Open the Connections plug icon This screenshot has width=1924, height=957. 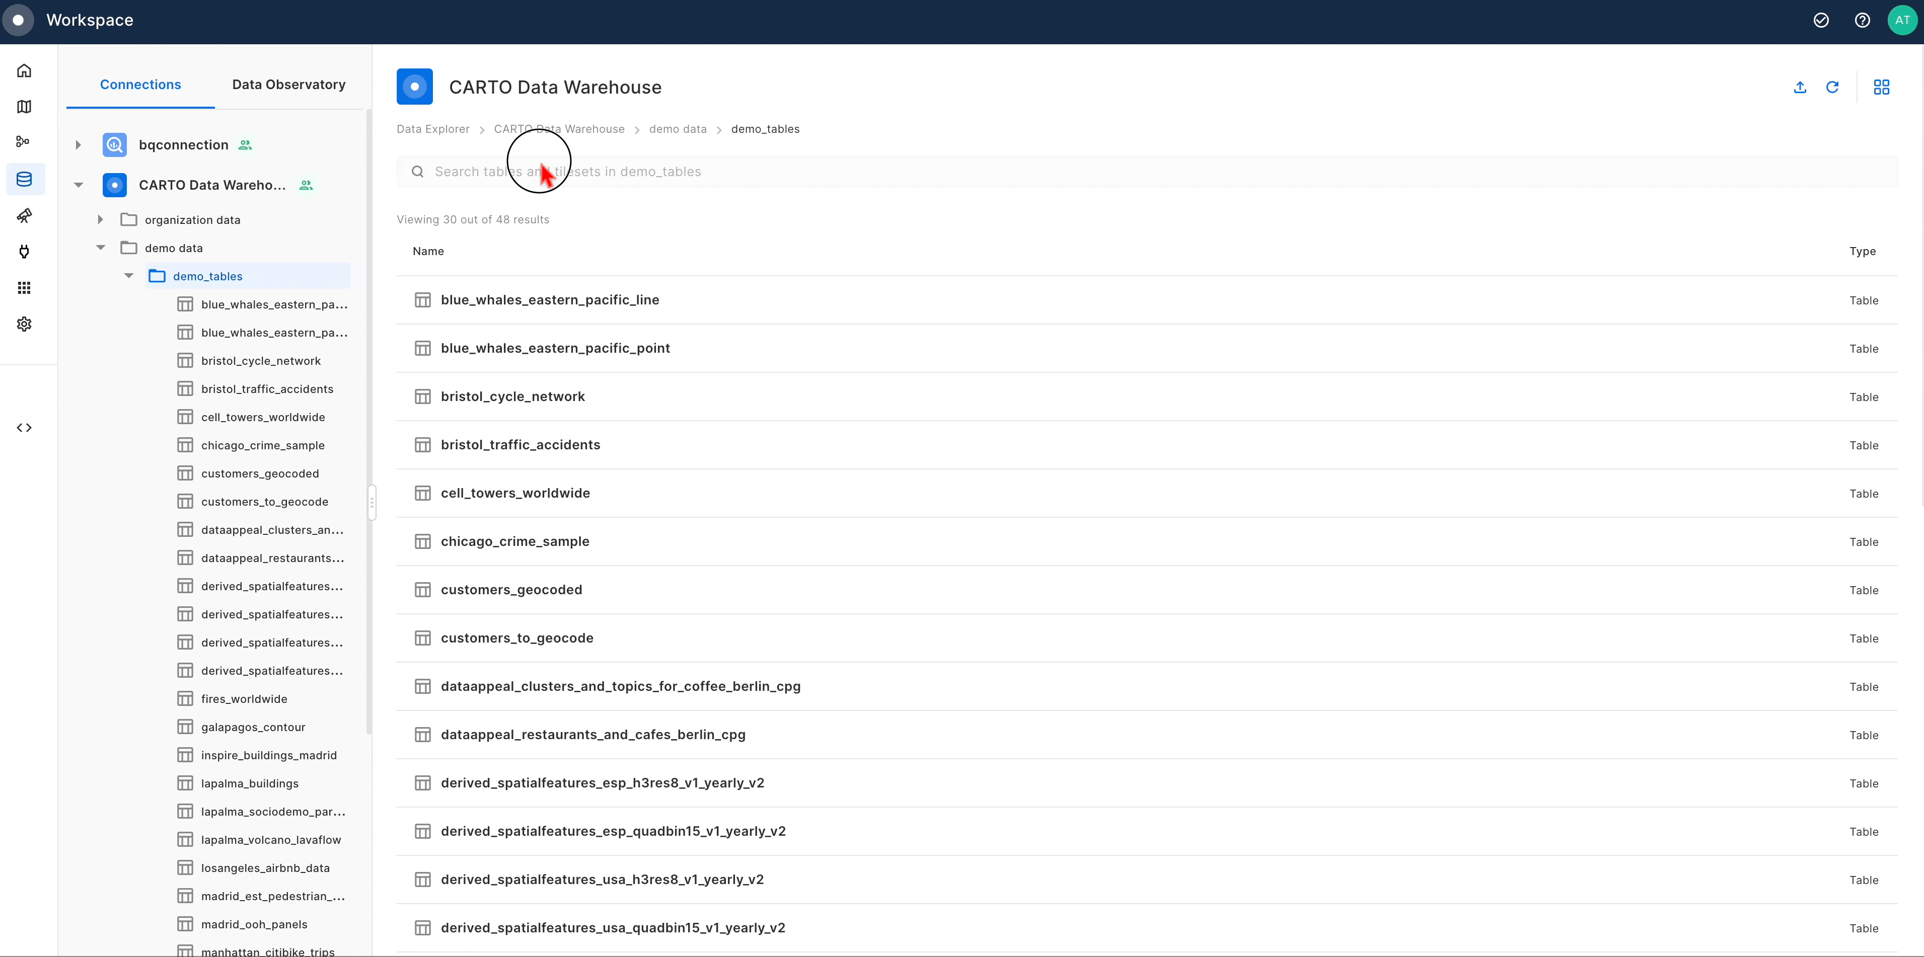24,252
